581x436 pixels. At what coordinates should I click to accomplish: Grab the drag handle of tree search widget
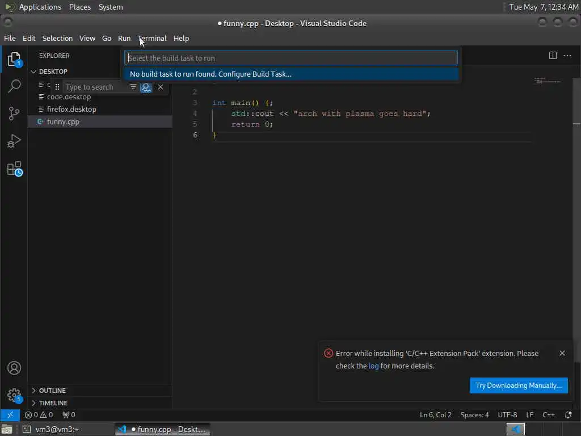[57, 87]
